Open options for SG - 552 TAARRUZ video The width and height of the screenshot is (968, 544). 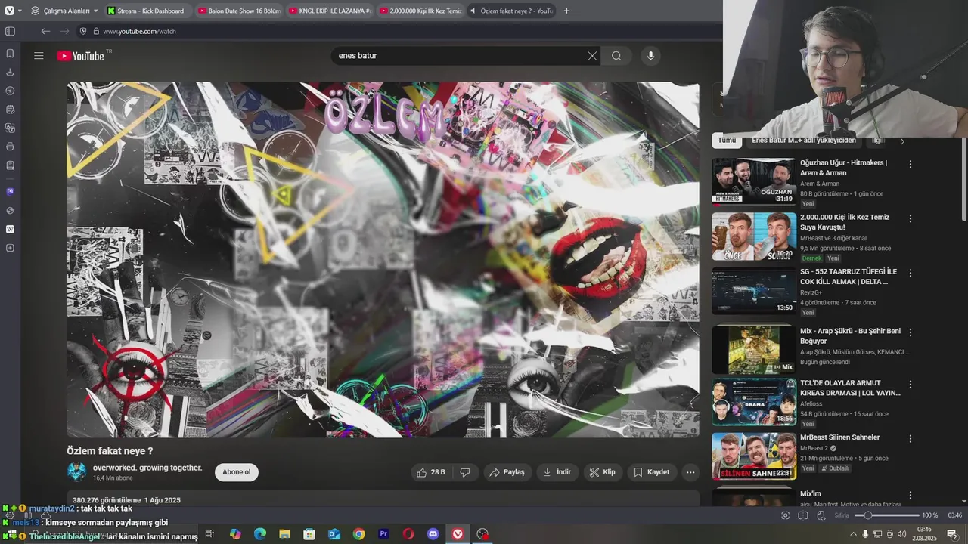pos(911,273)
